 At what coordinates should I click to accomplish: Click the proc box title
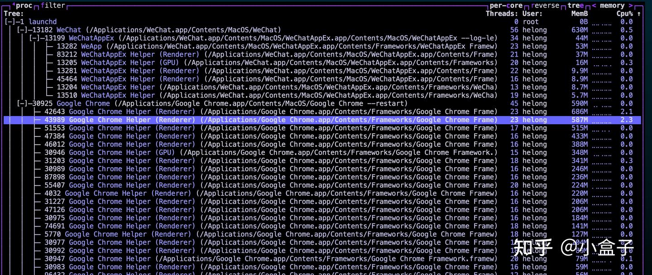(22, 5)
